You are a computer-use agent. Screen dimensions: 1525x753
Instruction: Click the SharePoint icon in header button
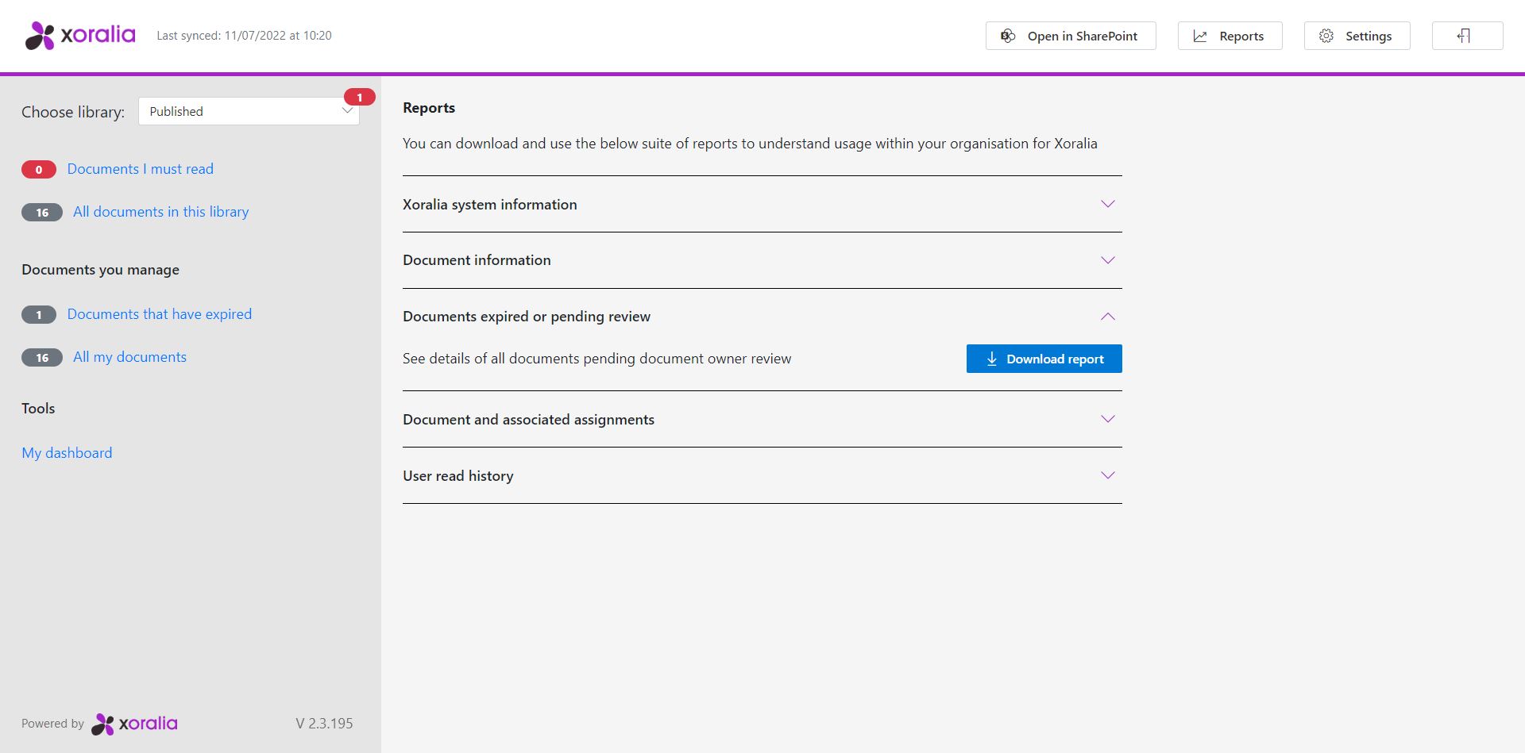1008,36
